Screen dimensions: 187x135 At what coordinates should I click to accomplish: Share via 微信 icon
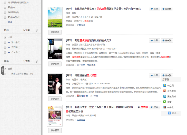(165, 102)
